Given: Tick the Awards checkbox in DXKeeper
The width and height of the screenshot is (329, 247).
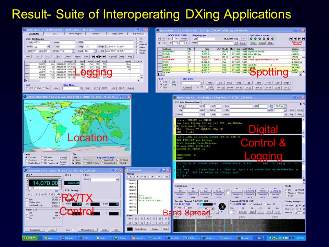Looking at the screenshot, I should click(x=138, y=47).
